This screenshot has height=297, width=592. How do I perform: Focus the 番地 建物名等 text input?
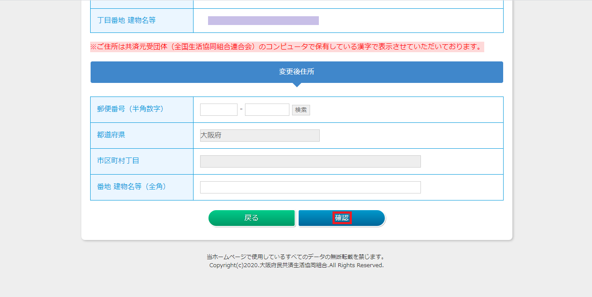(310, 187)
